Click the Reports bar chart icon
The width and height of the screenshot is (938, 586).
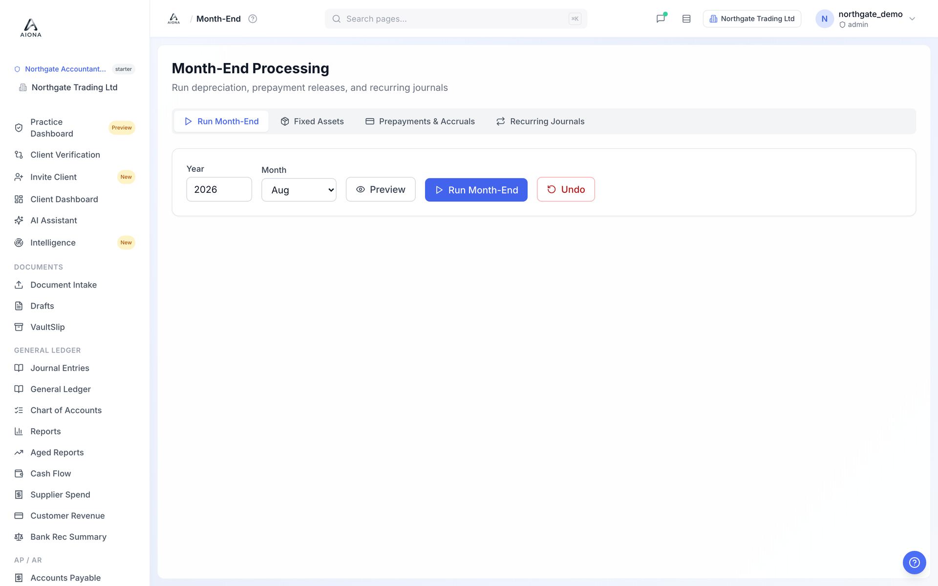tap(19, 431)
